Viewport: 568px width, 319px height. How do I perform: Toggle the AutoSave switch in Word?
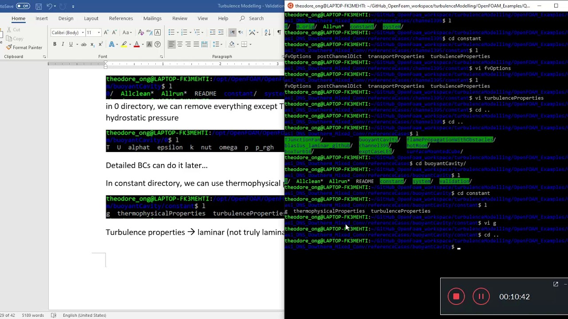[23, 6]
